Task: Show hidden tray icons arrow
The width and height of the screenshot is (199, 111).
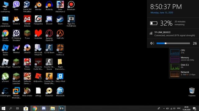Action: tap(164, 108)
